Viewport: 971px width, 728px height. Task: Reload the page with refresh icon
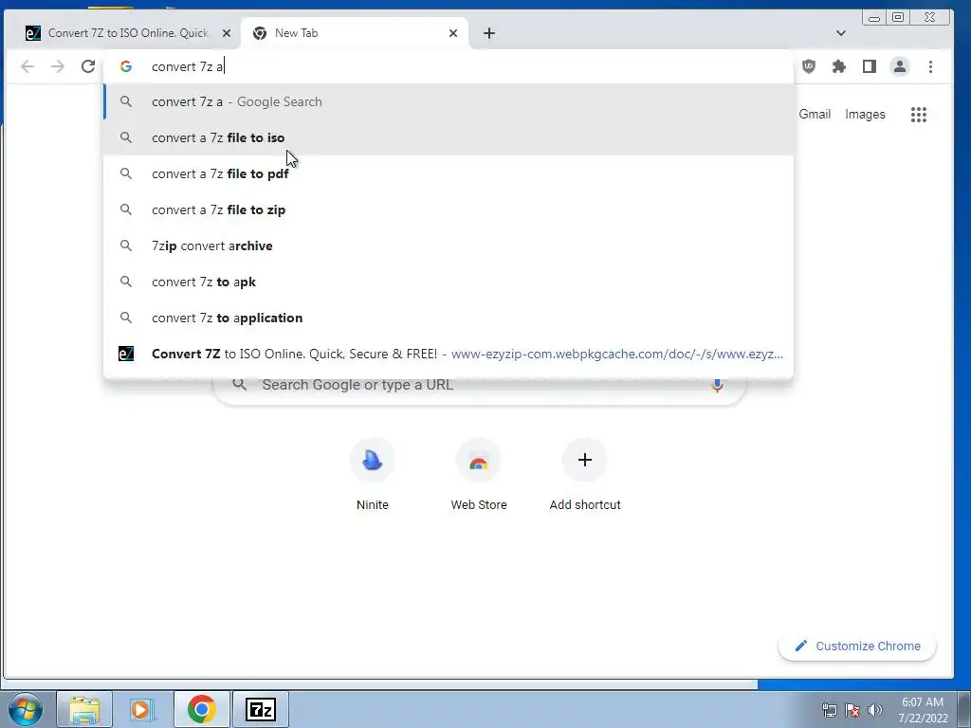point(88,66)
